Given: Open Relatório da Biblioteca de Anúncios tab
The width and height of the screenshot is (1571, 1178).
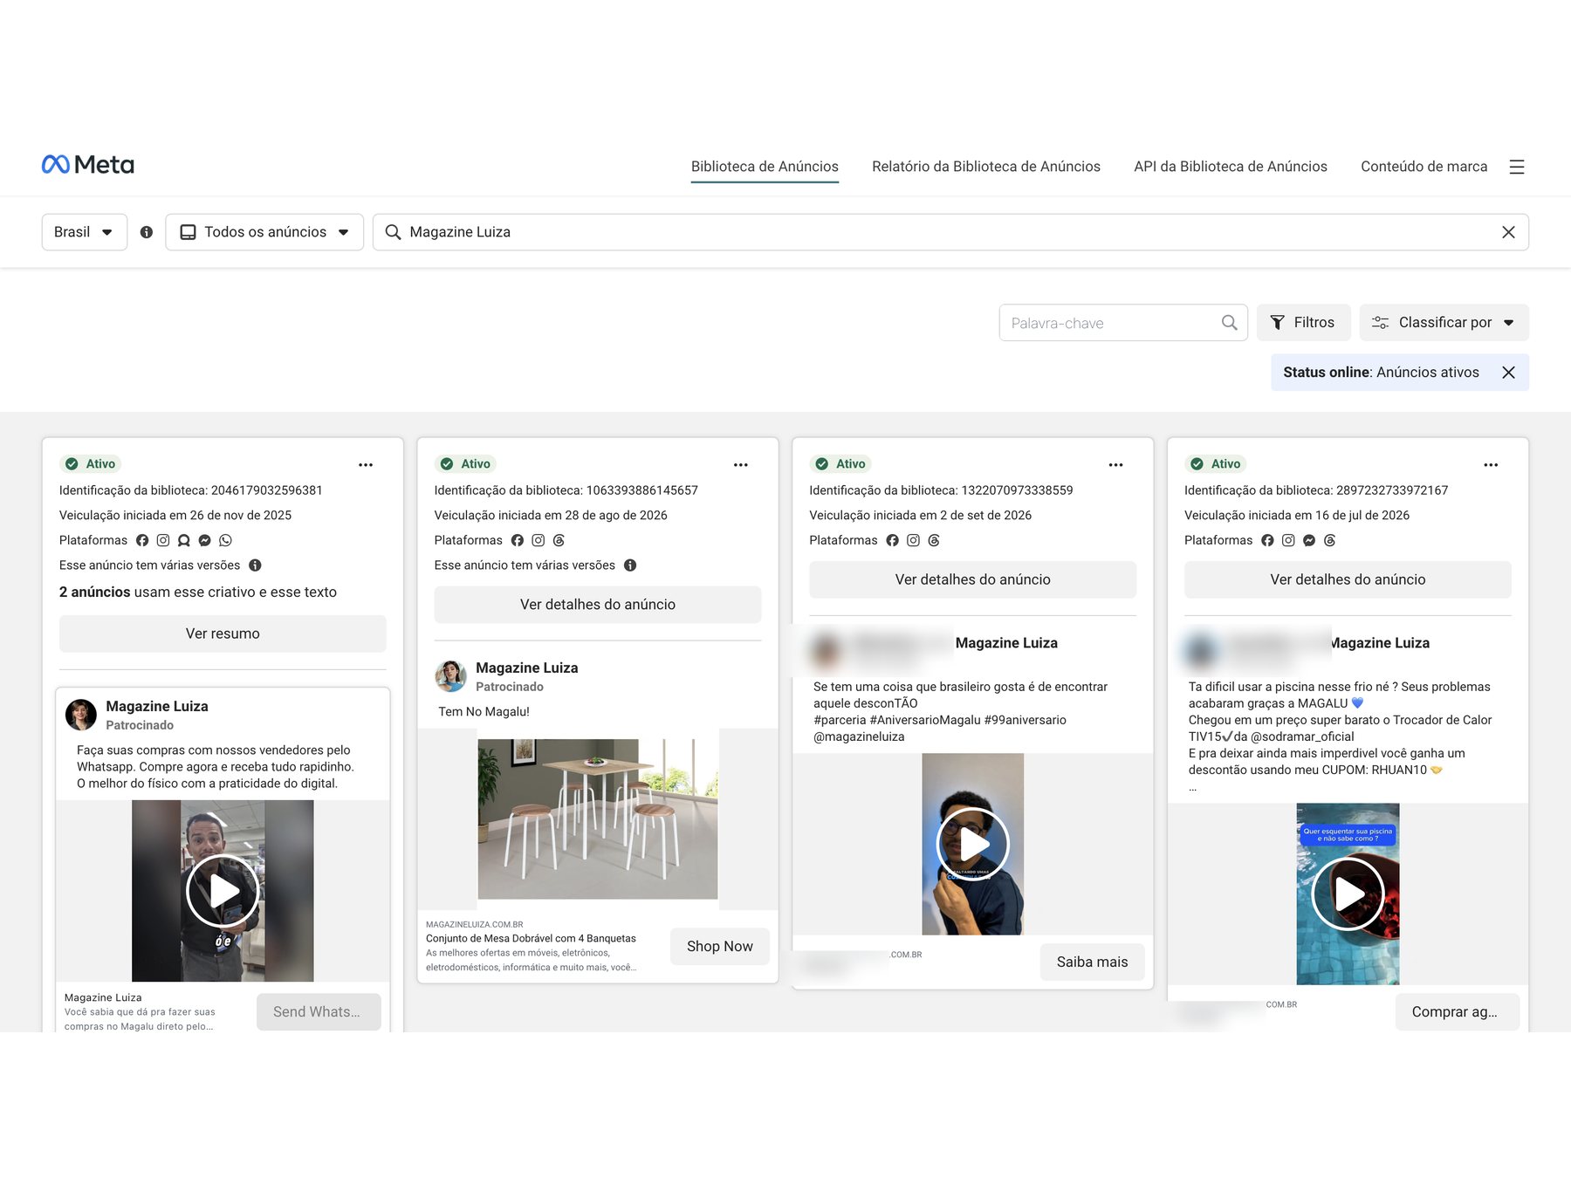Looking at the screenshot, I should pos(986,167).
